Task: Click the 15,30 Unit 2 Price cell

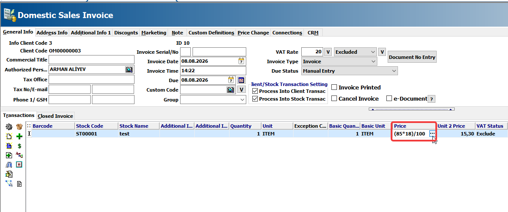Action: pyautogui.click(x=456, y=134)
